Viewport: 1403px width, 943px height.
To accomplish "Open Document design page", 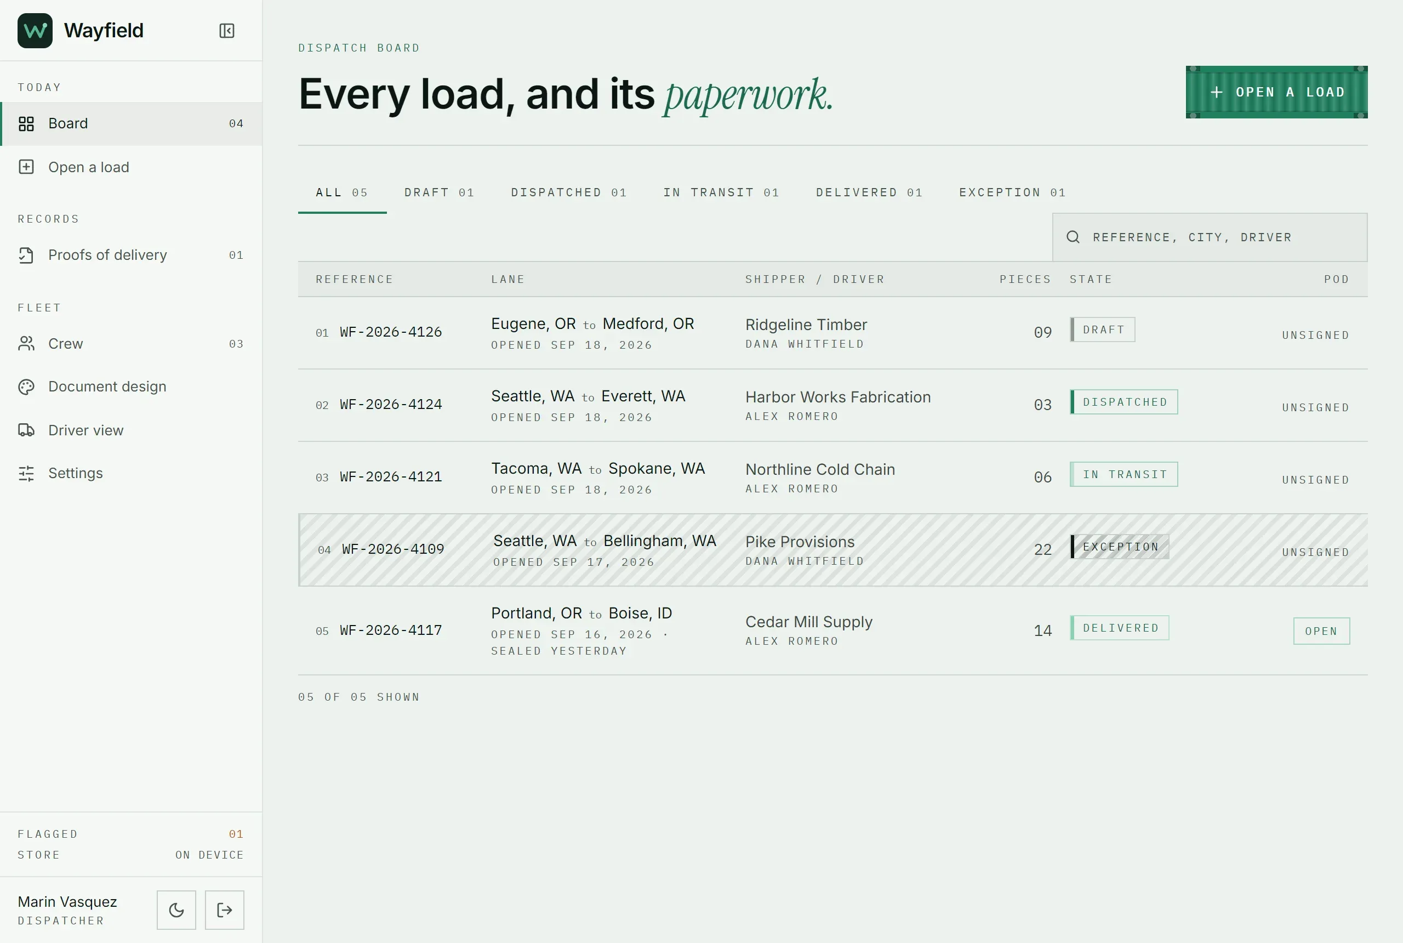I will click(131, 387).
